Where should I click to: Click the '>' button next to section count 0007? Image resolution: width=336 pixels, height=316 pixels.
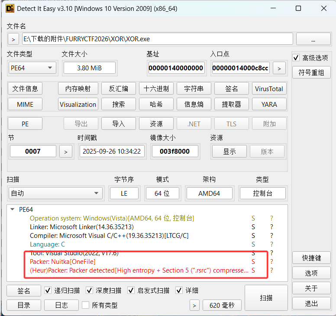click(66, 151)
